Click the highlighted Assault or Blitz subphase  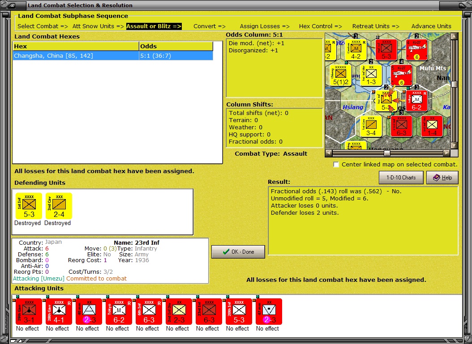click(154, 26)
